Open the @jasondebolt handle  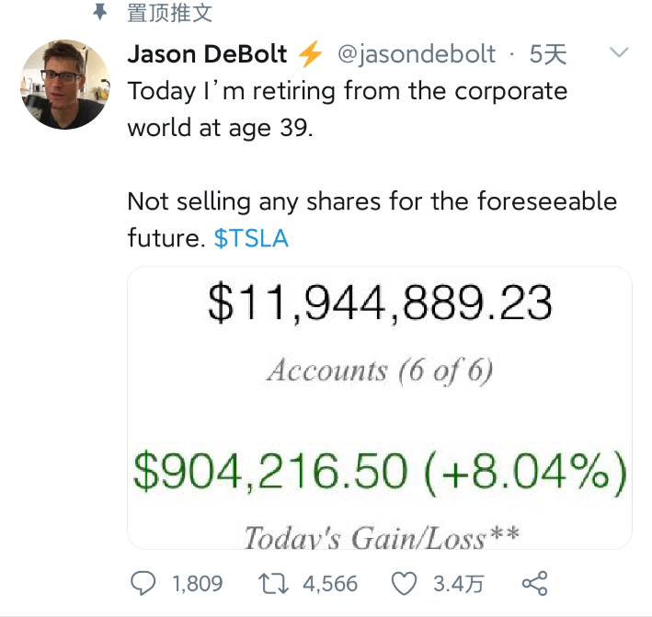[x=417, y=54]
